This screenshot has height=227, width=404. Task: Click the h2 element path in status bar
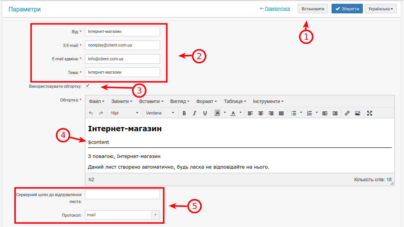tap(91, 180)
